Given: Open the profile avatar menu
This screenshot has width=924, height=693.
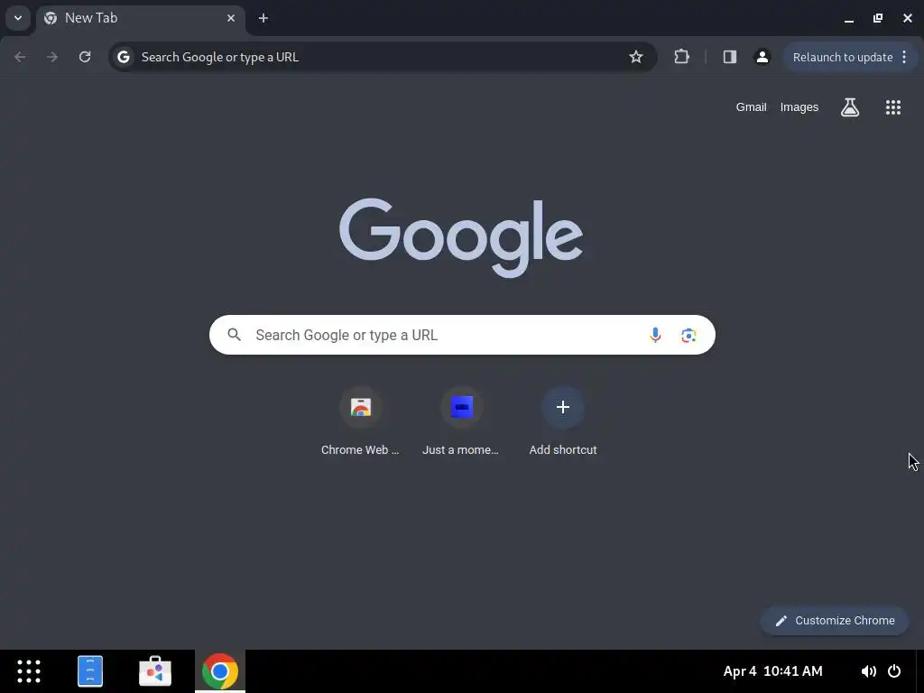Looking at the screenshot, I should [x=762, y=57].
